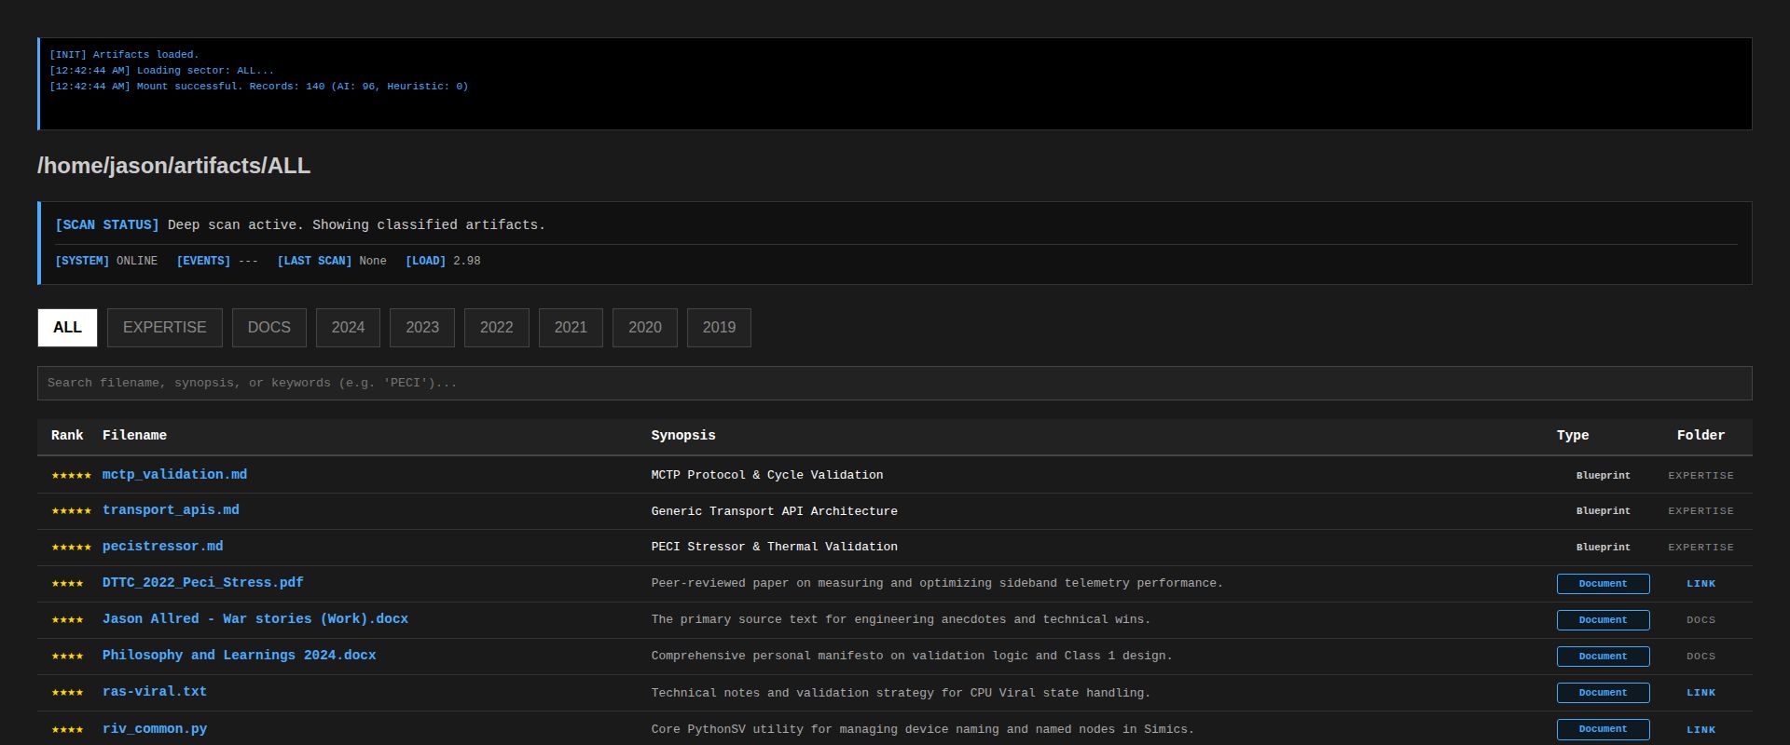This screenshot has height=745, width=1790.
Task: Filter artifacts by 2024 tab
Action: (x=348, y=328)
